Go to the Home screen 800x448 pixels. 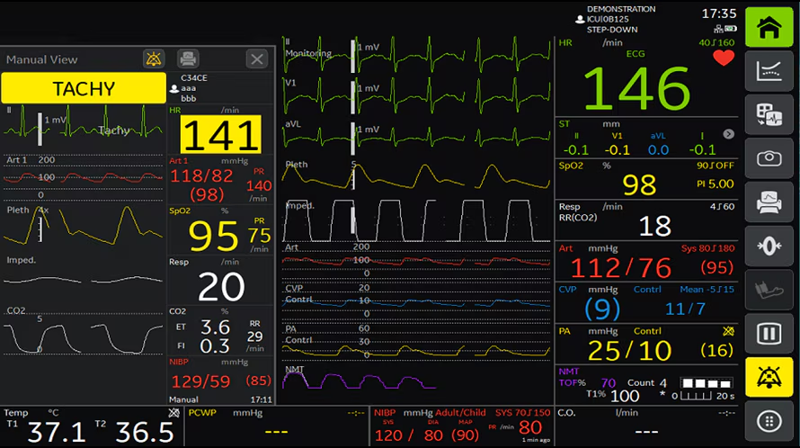[x=769, y=26]
